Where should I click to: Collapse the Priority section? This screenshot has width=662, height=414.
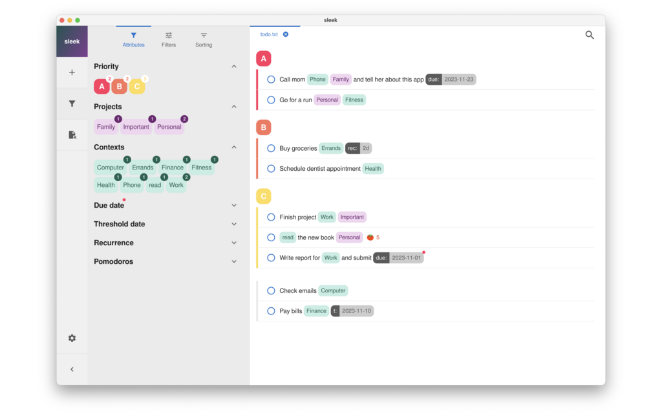(234, 67)
